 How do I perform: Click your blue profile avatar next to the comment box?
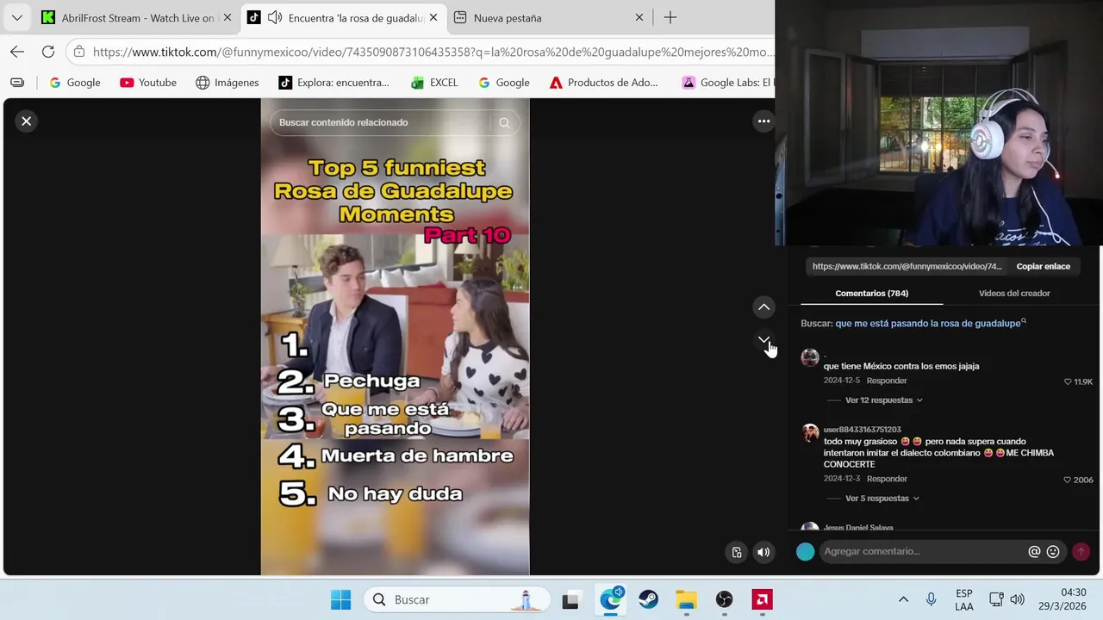806,552
